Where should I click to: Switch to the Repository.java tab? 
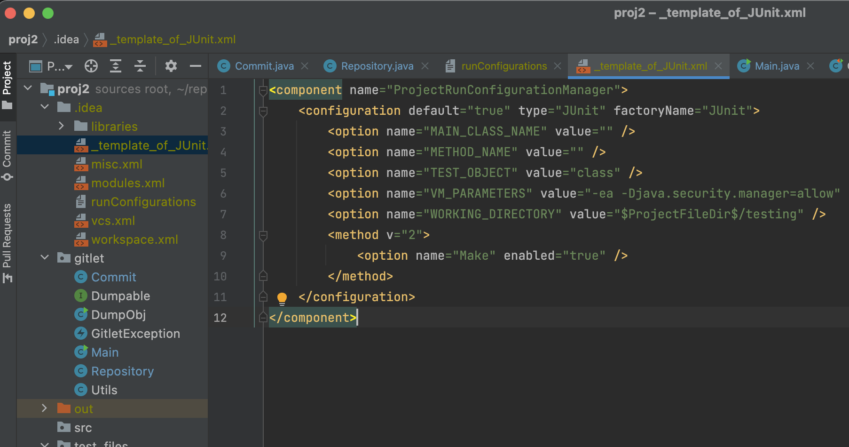(x=377, y=66)
